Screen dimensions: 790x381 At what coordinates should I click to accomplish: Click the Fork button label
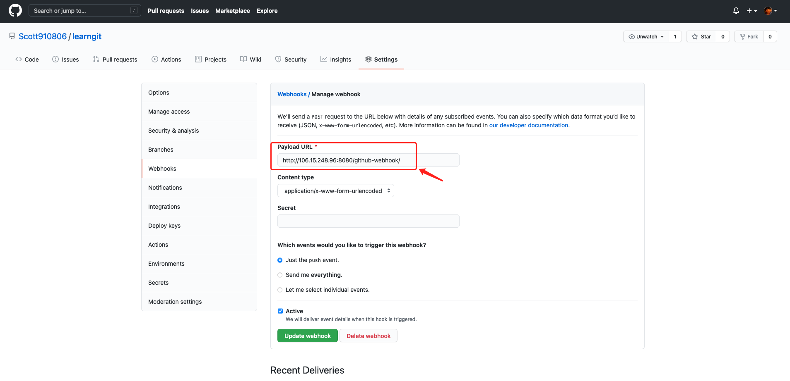[x=753, y=37]
